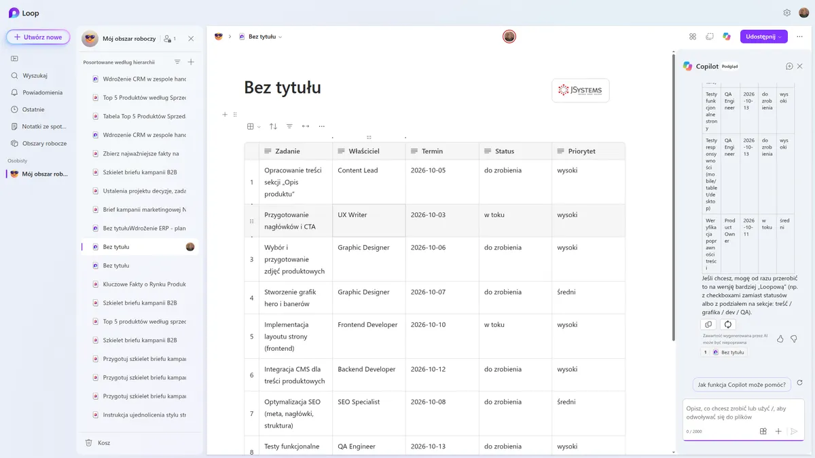815x458 pixels.
Task: Open the Udostępnij share dropdown
Action: (x=764, y=37)
